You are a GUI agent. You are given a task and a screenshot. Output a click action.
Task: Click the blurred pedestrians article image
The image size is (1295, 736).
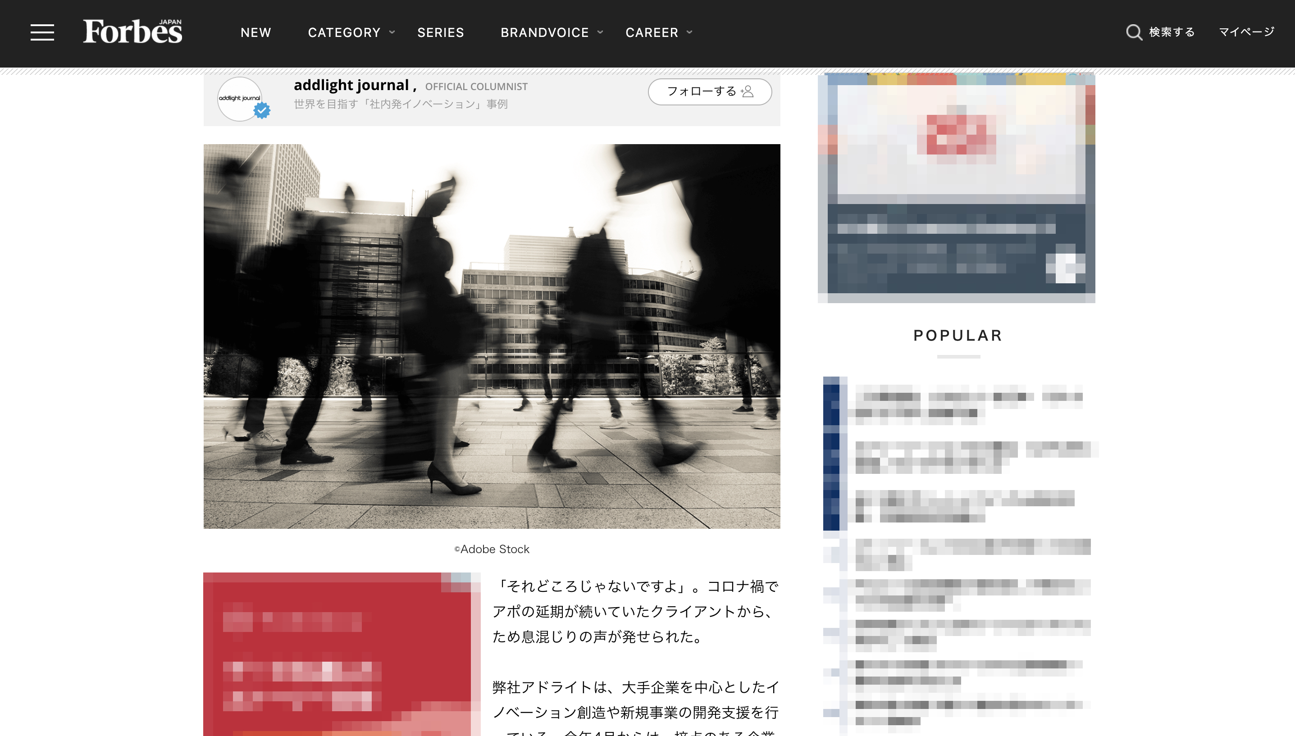(492, 336)
